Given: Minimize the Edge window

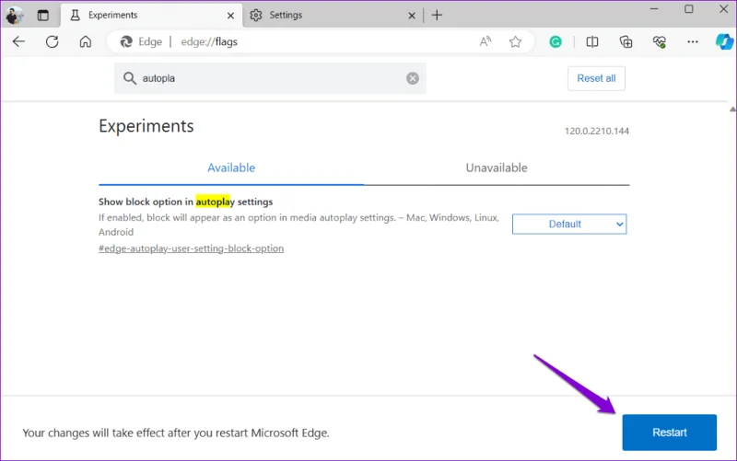Looking at the screenshot, I should click(654, 9).
